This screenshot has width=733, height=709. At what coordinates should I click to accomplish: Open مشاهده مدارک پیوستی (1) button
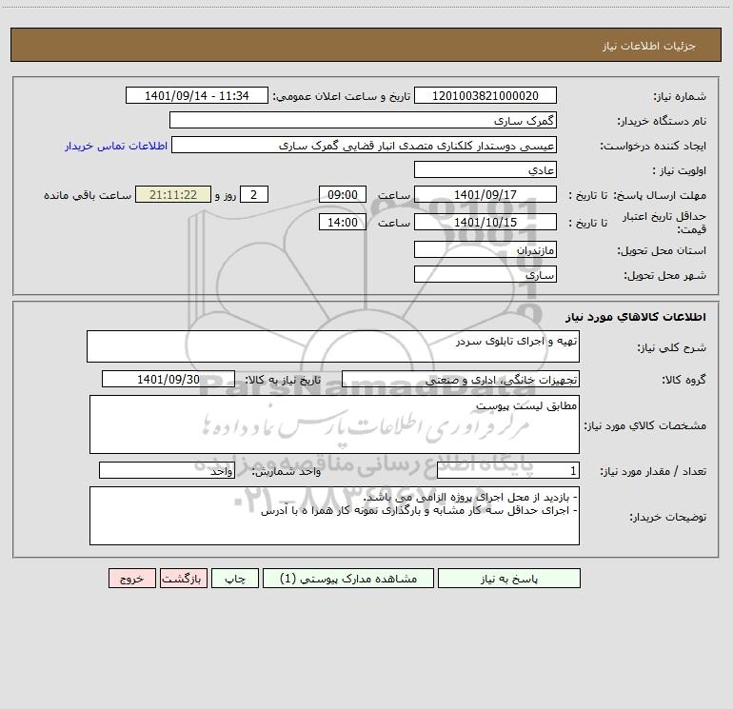click(x=348, y=579)
